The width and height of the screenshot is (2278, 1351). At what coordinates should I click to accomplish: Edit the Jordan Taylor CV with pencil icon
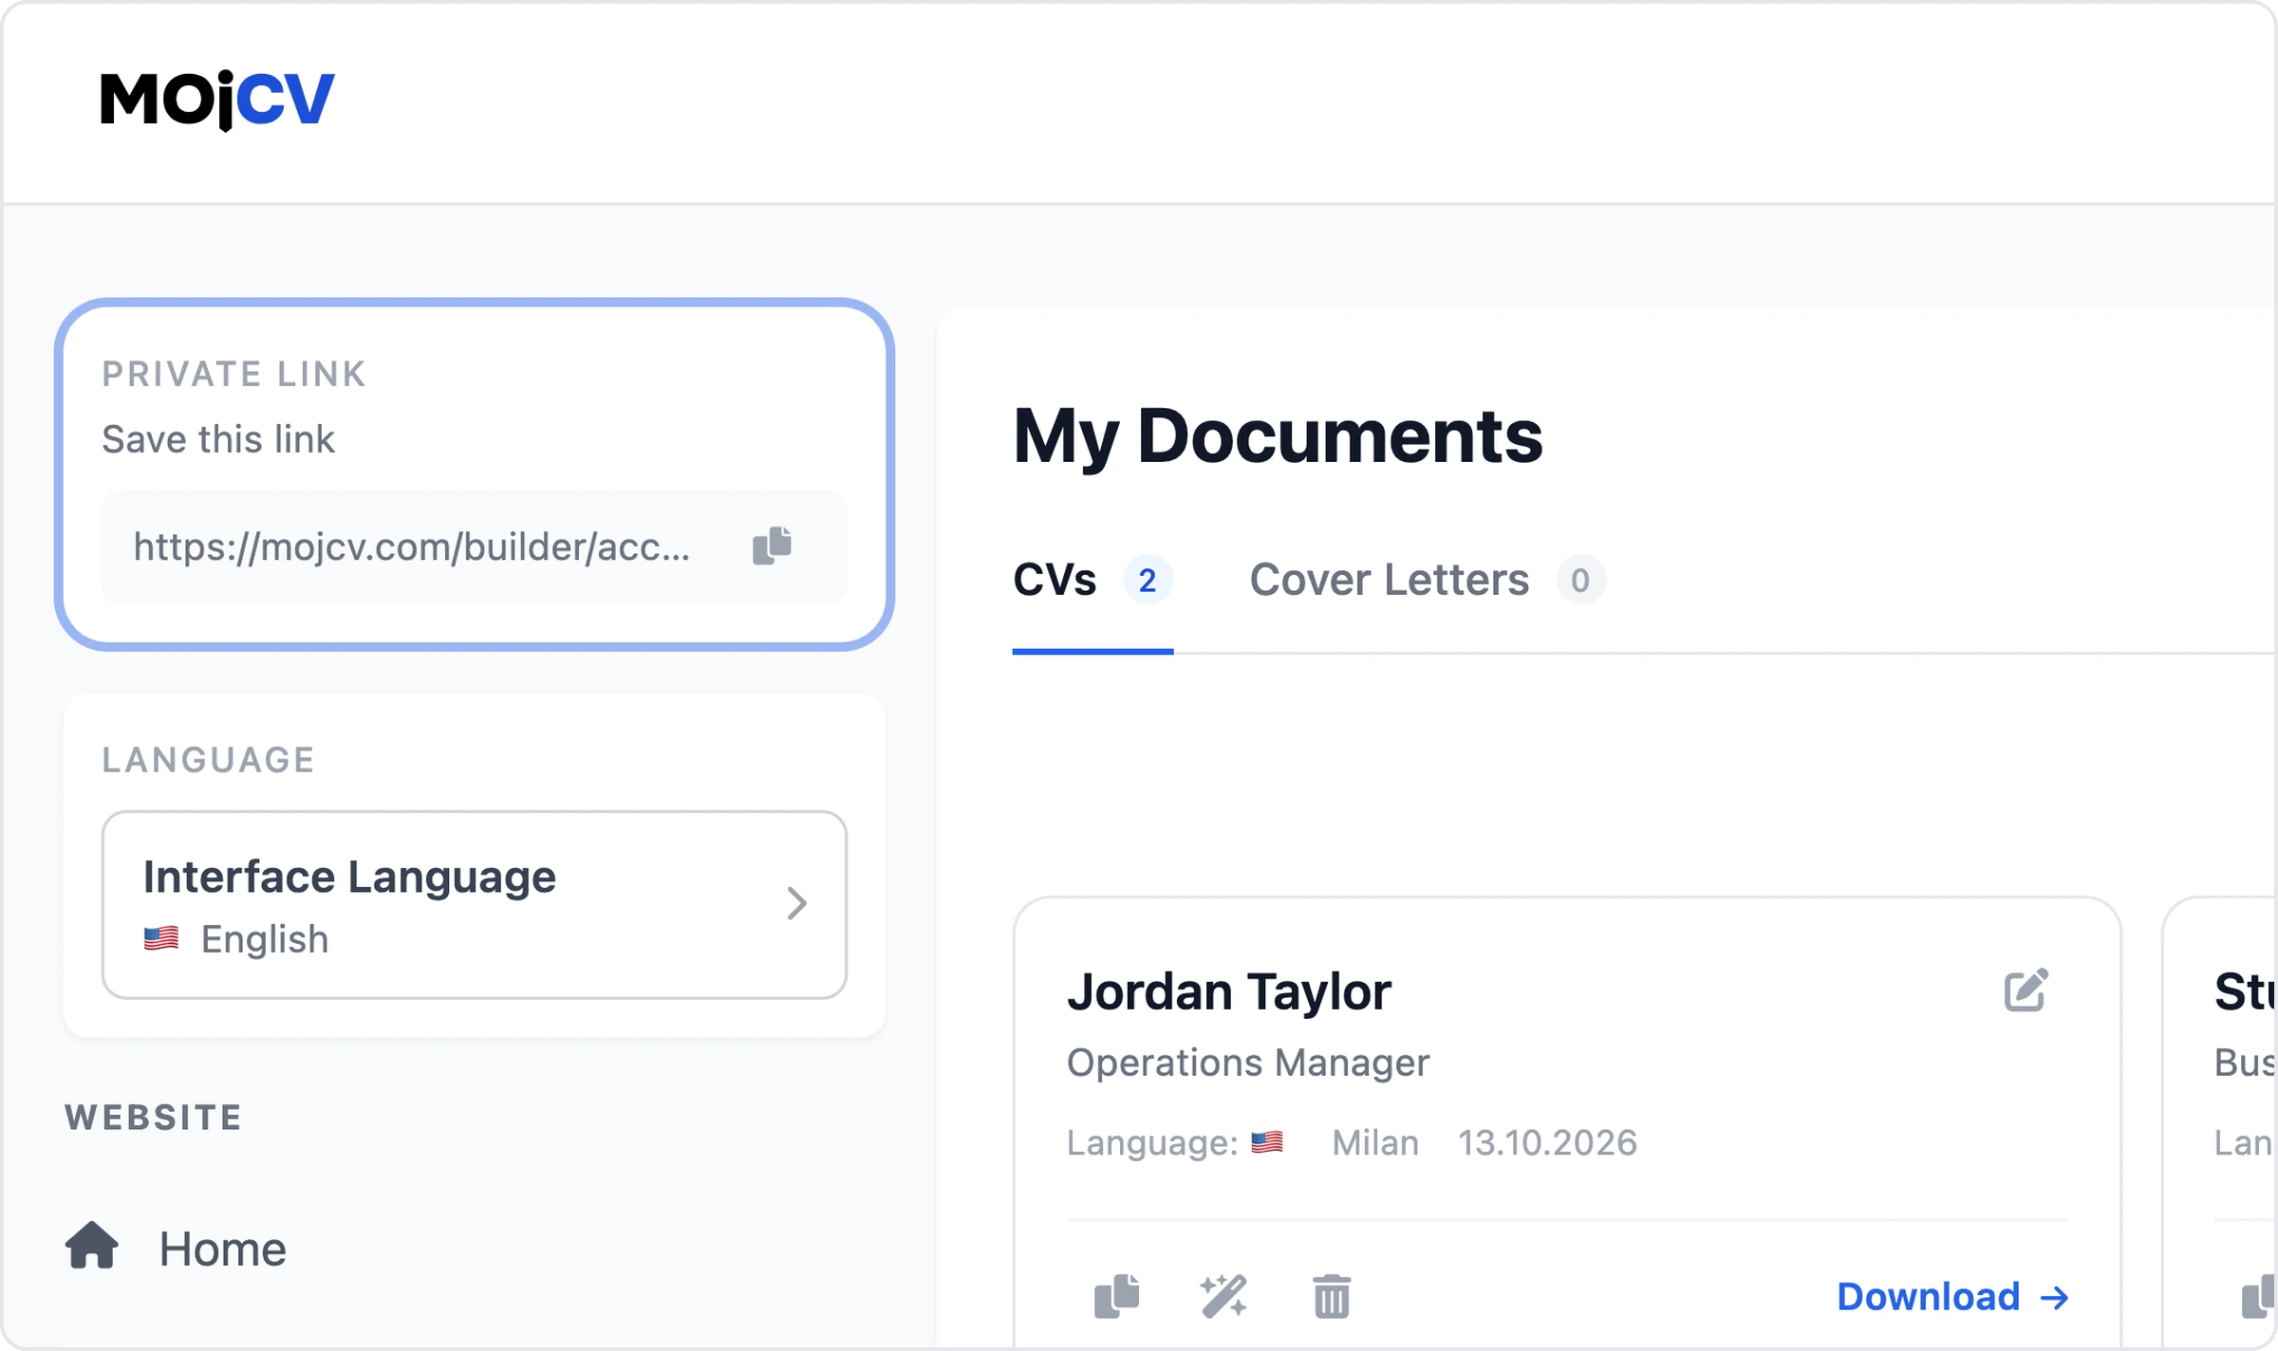point(2026,990)
